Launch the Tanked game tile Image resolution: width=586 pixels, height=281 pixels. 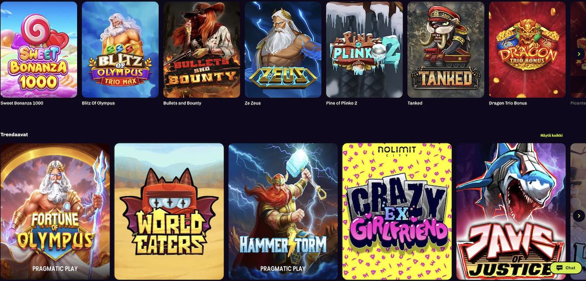click(x=446, y=50)
